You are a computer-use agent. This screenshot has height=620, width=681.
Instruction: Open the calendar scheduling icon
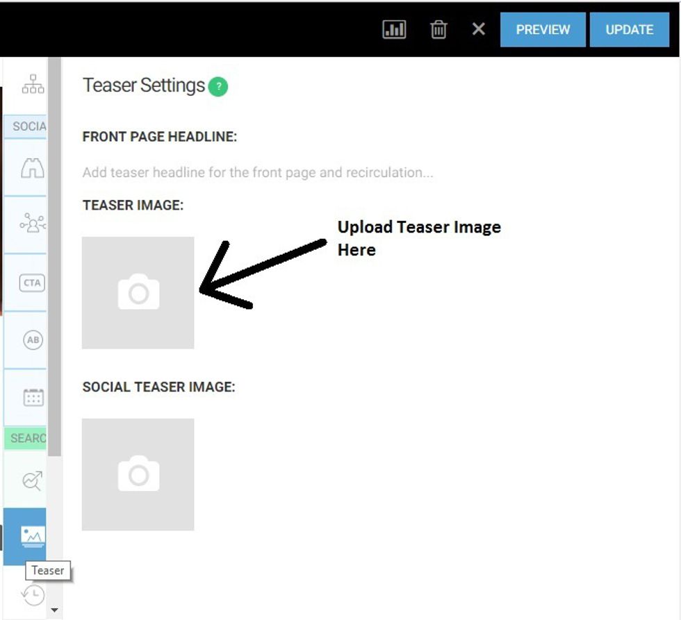tap(33, 397)
